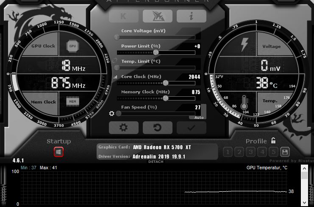Click the 18 MHz GPU clock readout

point(73,65)
